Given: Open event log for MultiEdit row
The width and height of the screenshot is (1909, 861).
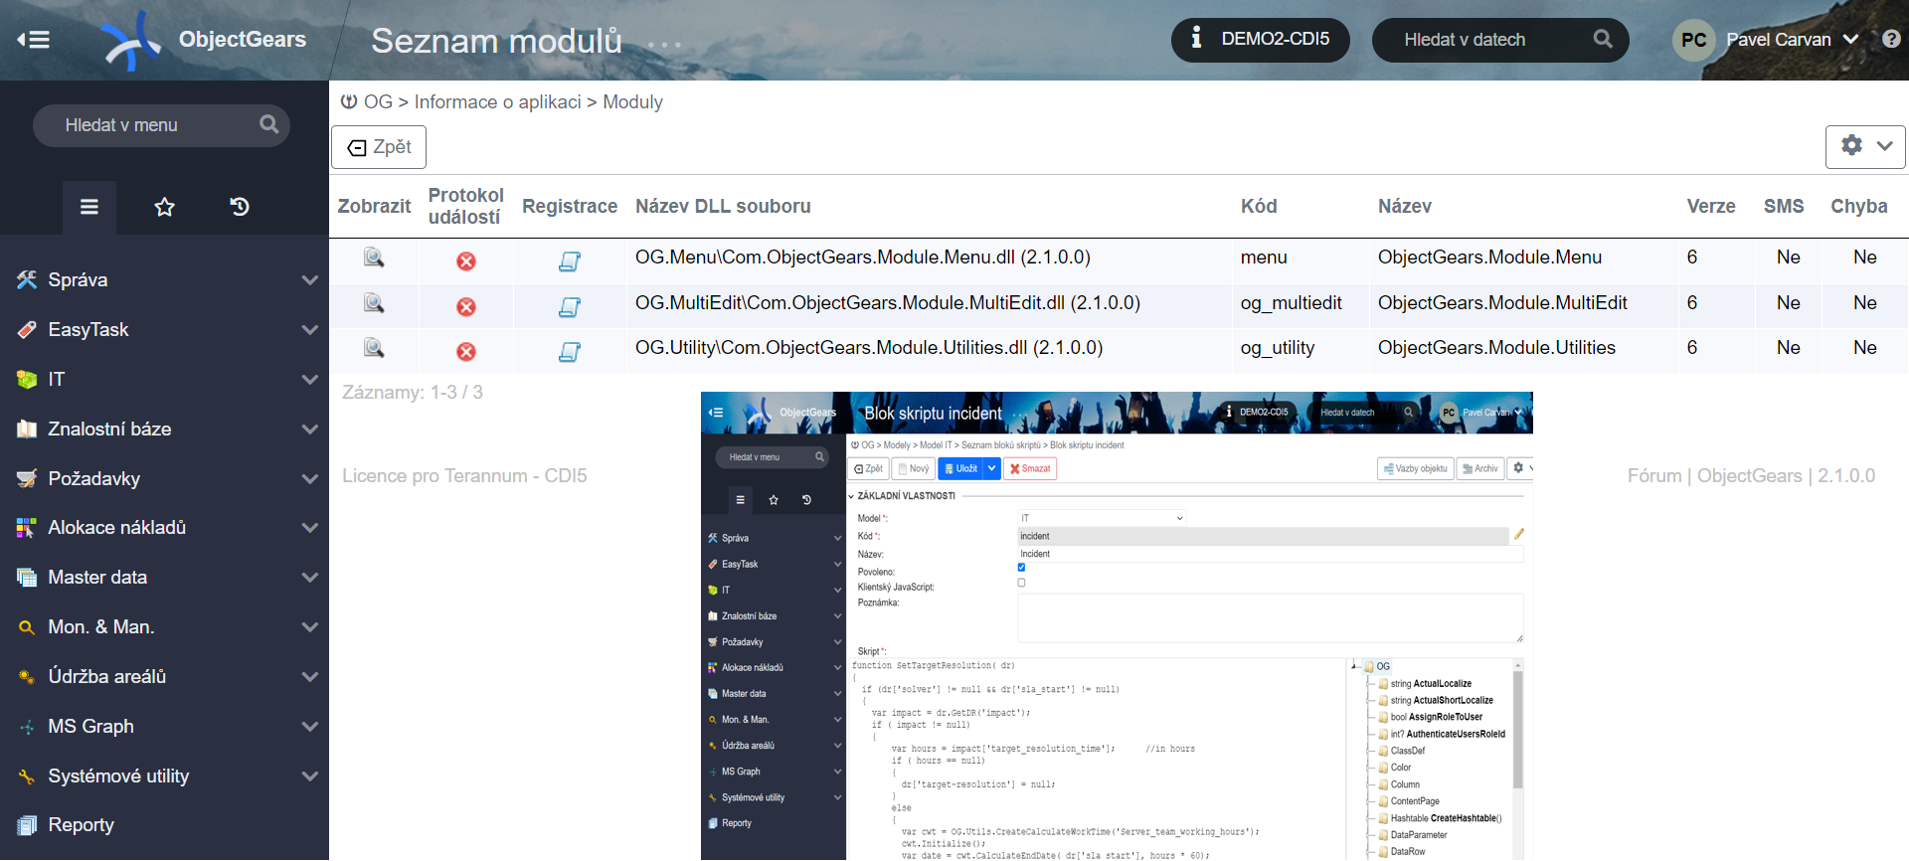Looking at the screenshot, I should (465, 307).
